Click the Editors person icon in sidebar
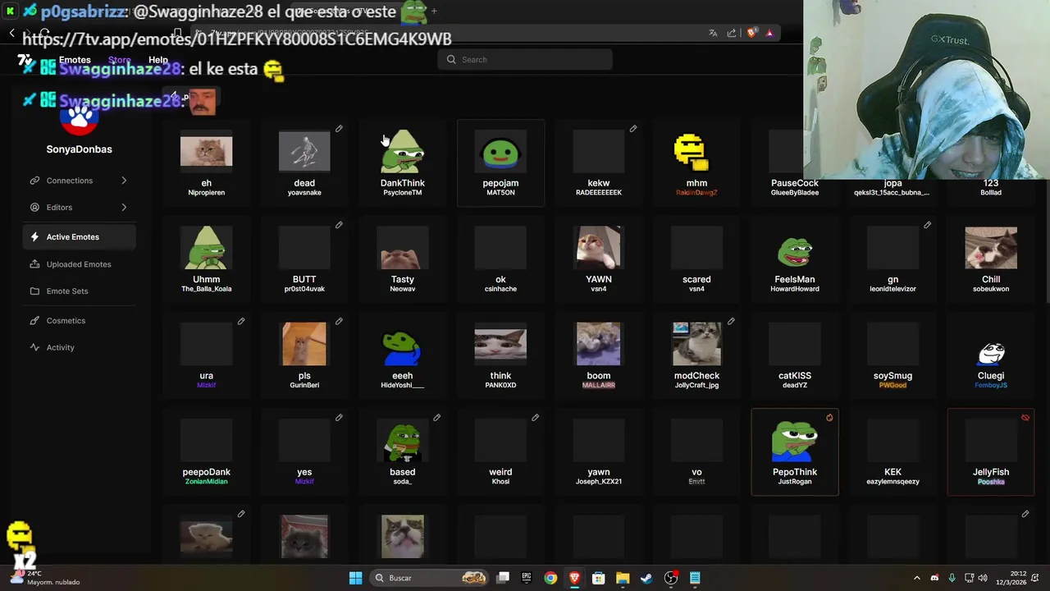 34,208
